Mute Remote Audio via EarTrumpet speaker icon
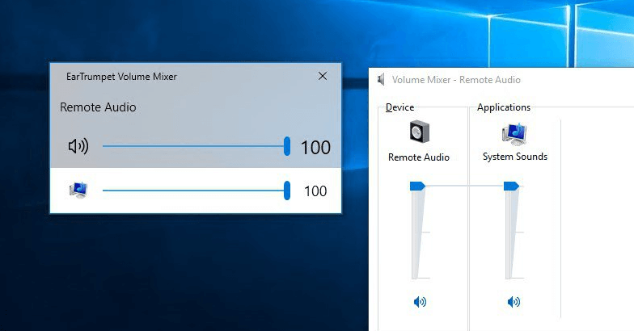The width and height of the screenshot is (634, 331). (78, 146)
